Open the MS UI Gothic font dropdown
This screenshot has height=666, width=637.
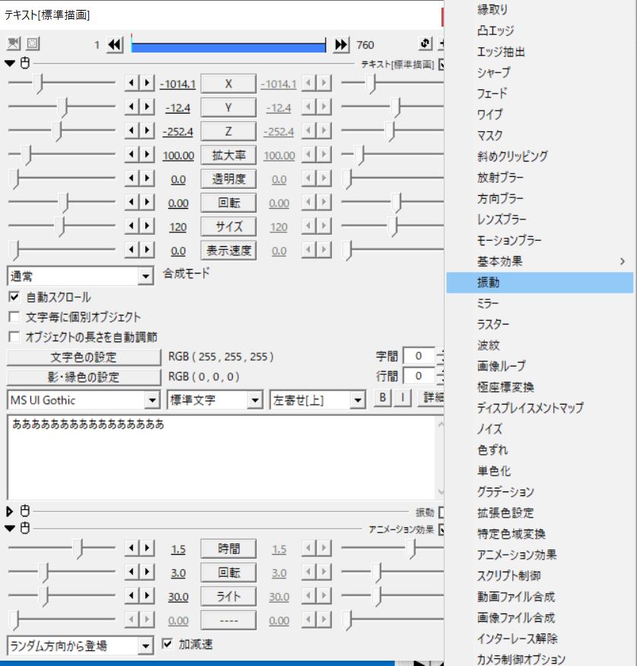point(83,400)
